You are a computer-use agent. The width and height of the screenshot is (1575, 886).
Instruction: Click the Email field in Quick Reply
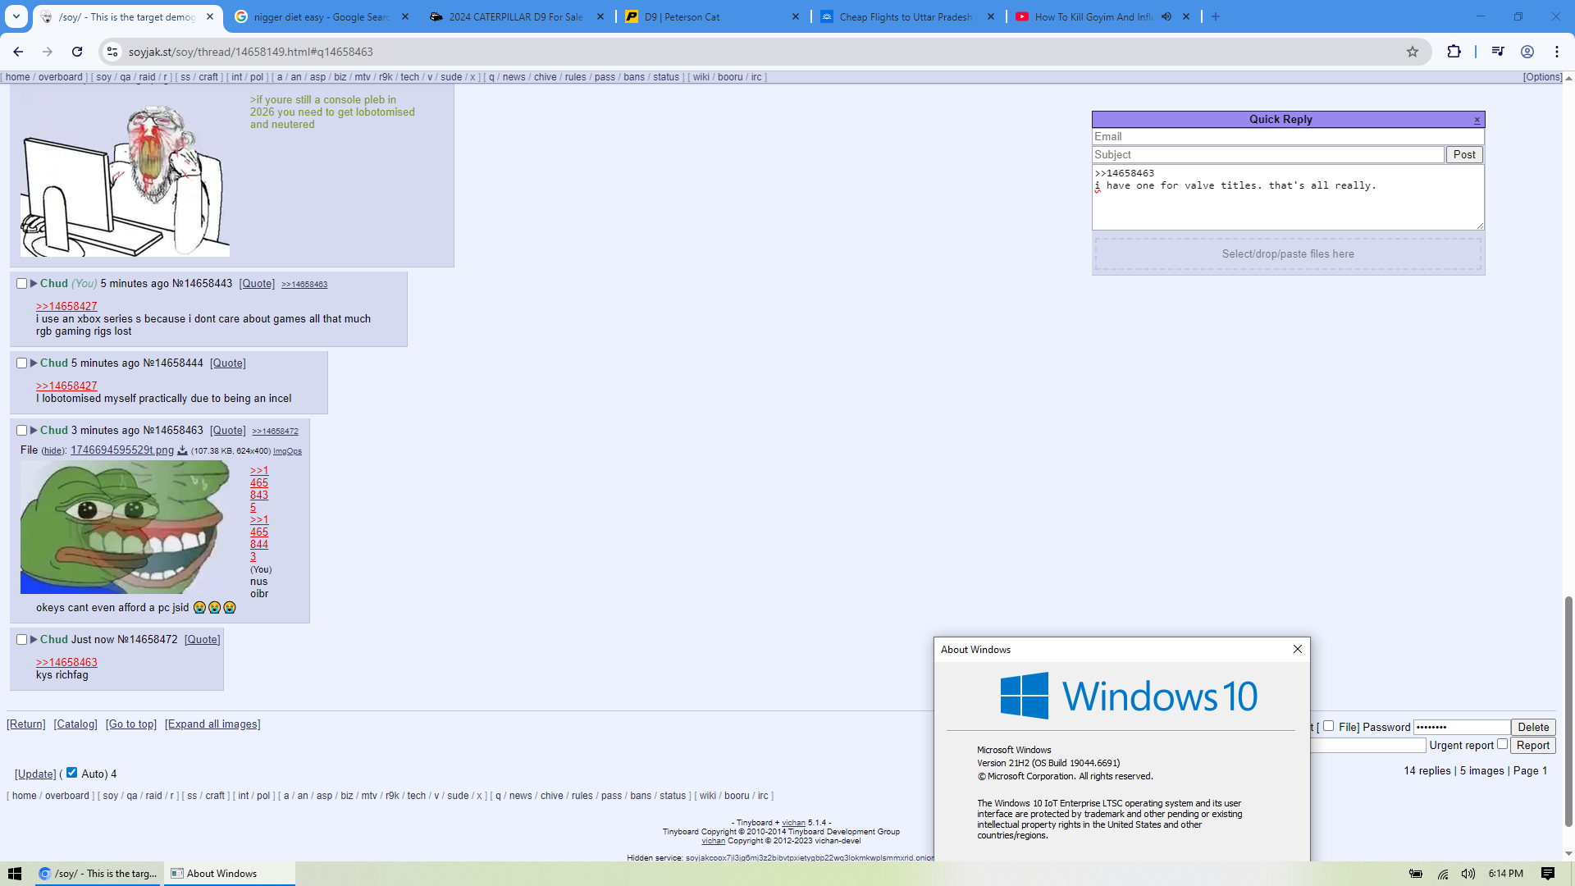tap(1287, 137)
